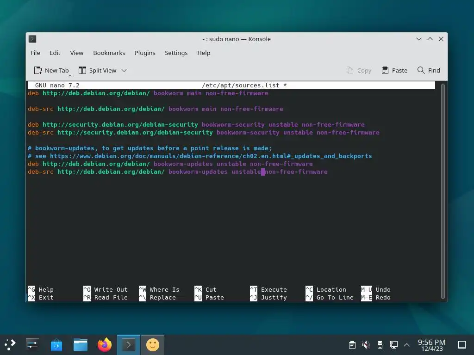Click the ^X Exit shortcut label

[x=41, y=297]
